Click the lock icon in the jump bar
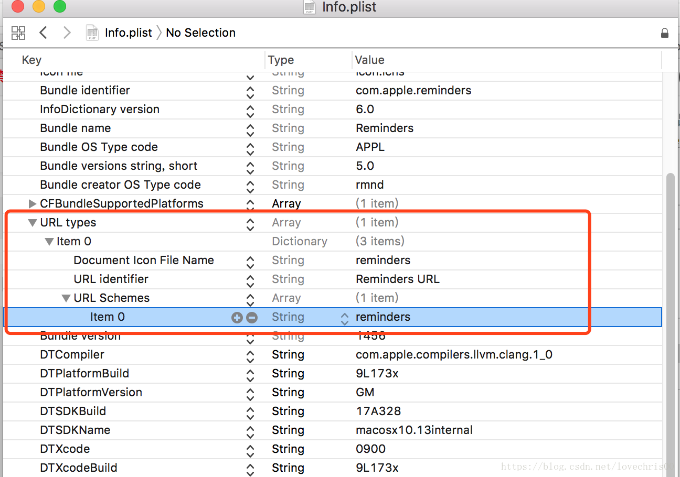 tap(665, 33)
